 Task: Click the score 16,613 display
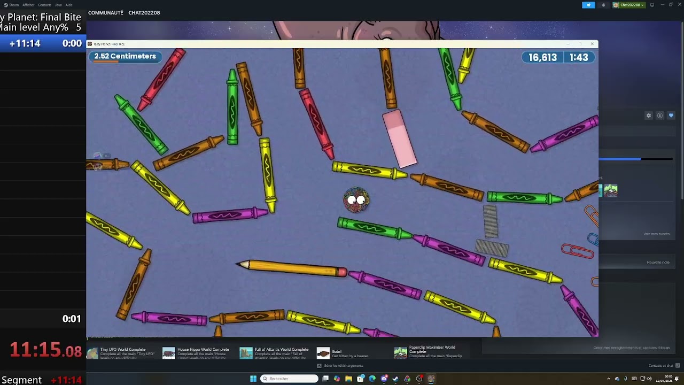pyautogui.click(x=542, y=57)
